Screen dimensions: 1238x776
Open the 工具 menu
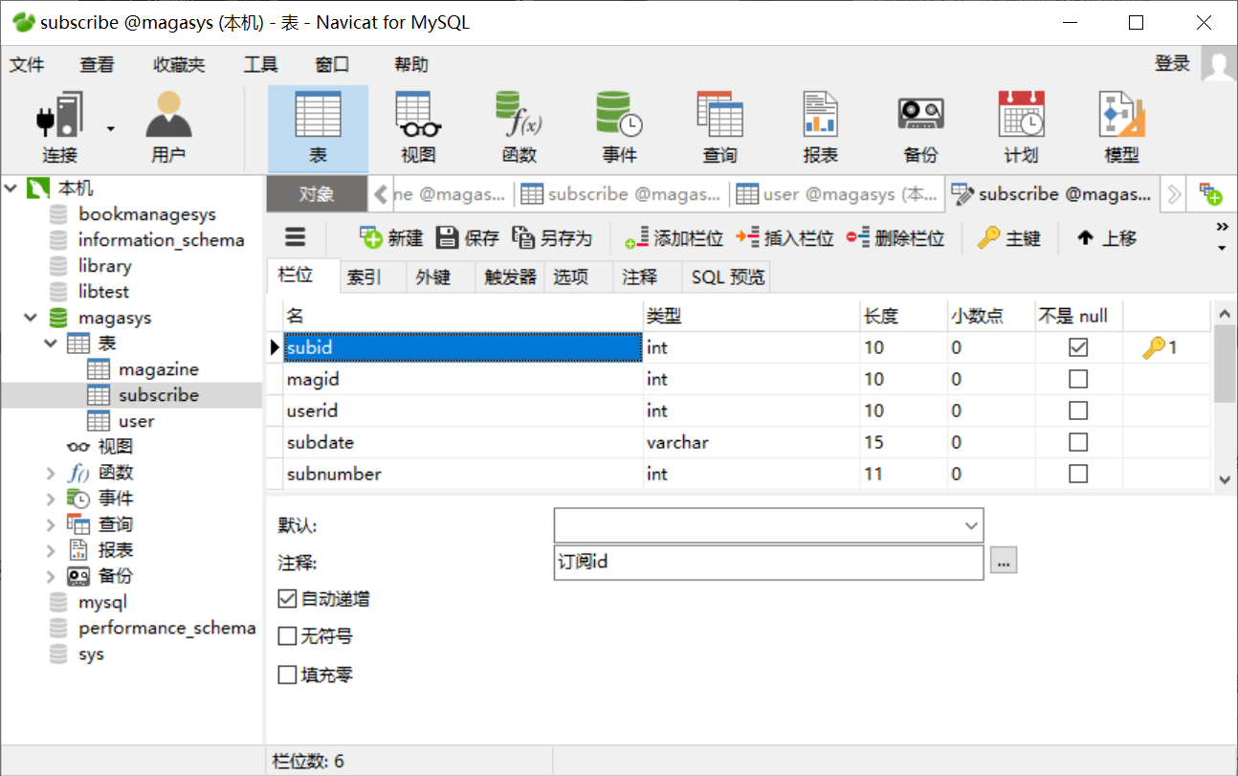point(258,64)
